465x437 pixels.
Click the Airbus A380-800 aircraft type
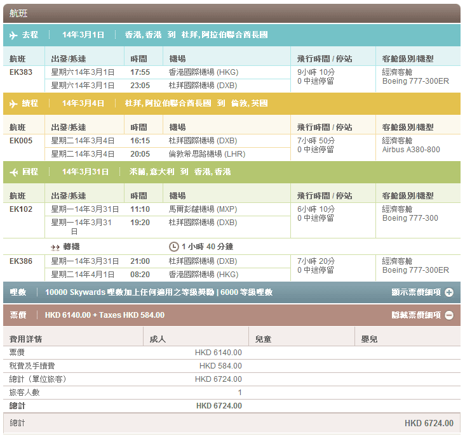411,150
